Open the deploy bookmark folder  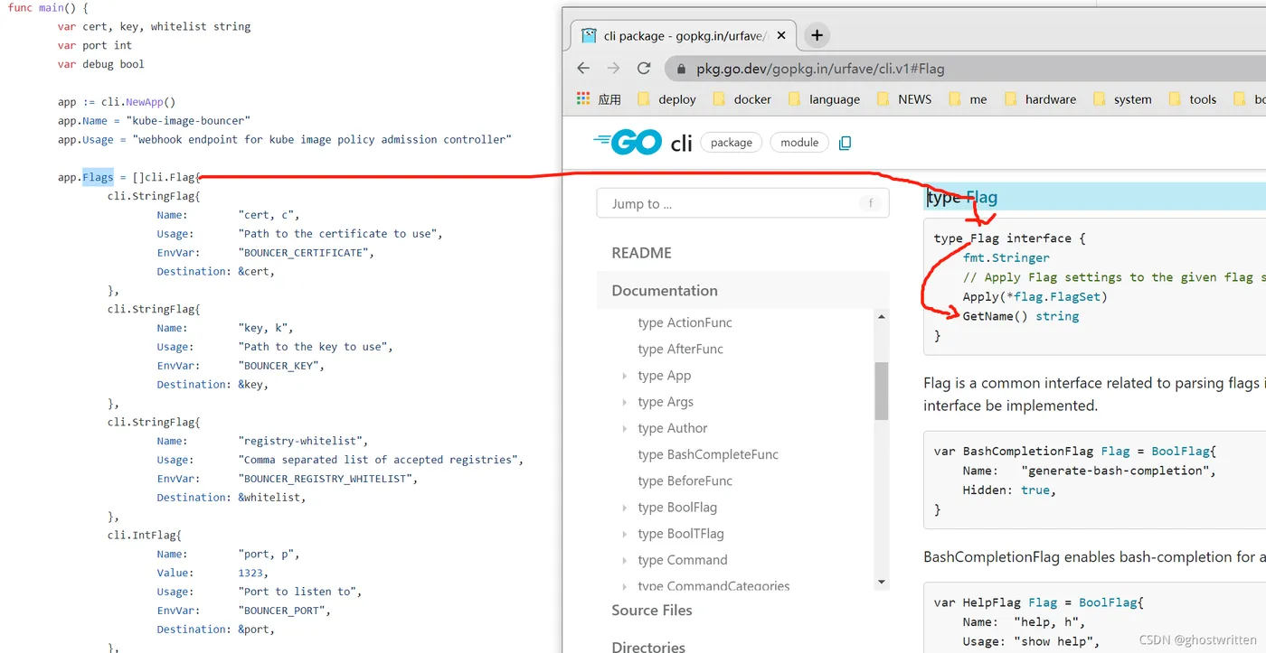pyautogui.click(x=666, y=99)
